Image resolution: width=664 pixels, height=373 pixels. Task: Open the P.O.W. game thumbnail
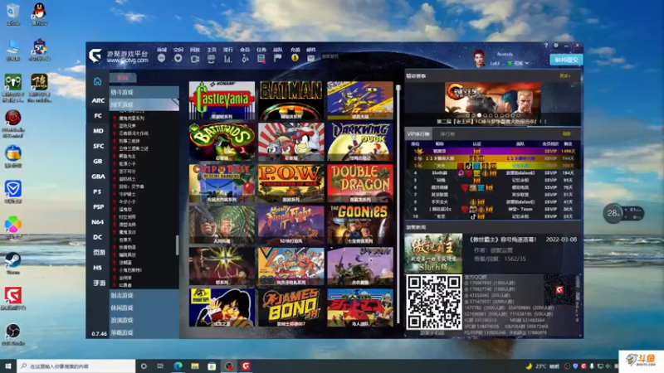click(291, 183)
